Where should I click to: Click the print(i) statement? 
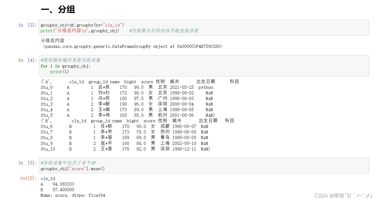(x=59, y=72)
